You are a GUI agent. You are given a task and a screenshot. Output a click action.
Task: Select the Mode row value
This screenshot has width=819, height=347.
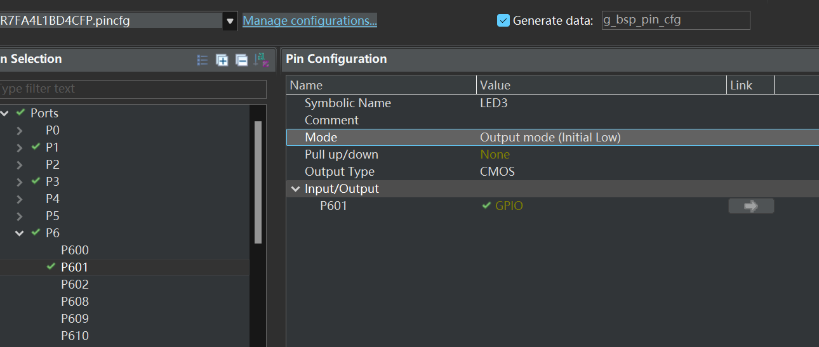point(550,137)
